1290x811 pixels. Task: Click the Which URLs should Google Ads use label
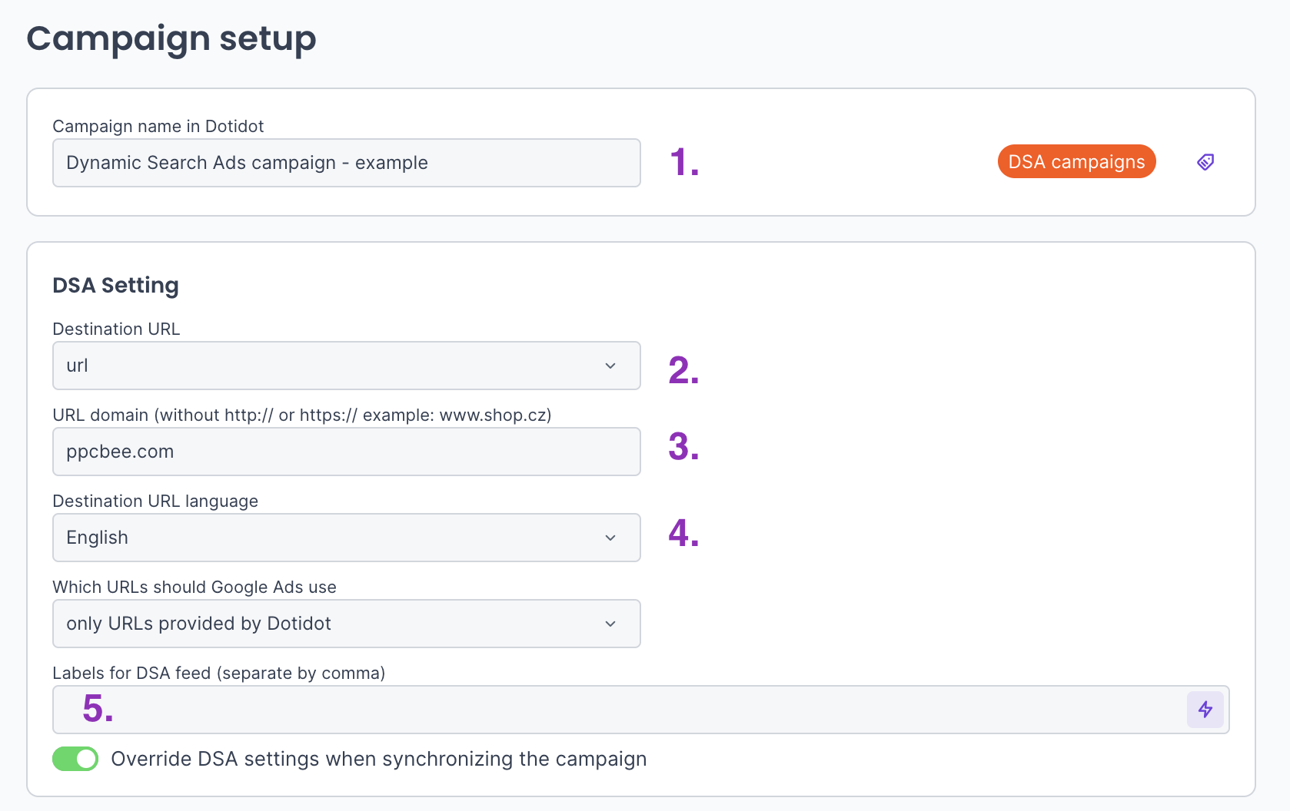(194, 587)
